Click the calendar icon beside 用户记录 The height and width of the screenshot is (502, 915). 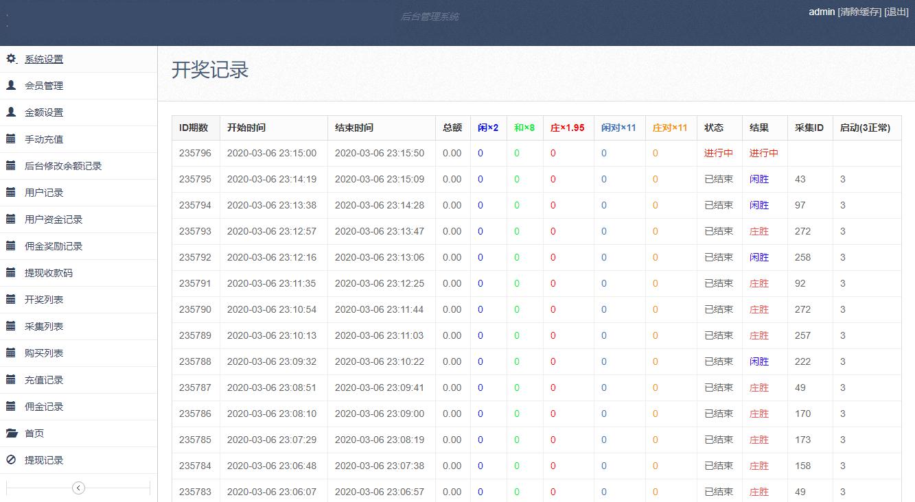pos(11,193)
